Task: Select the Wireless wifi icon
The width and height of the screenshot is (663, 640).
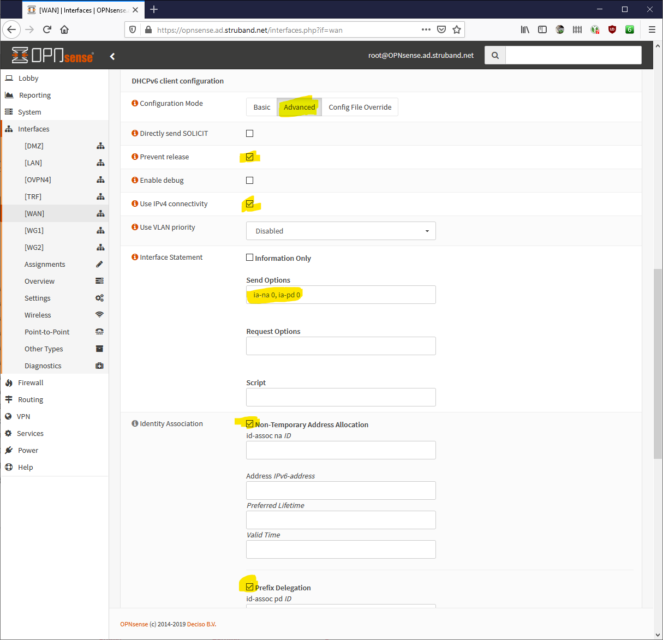Action: (99, 315)
